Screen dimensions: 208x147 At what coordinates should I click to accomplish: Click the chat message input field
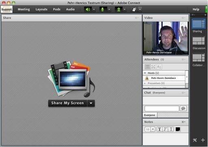162,108
